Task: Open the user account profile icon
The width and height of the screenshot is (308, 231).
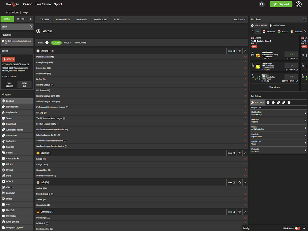Action: 298,4
